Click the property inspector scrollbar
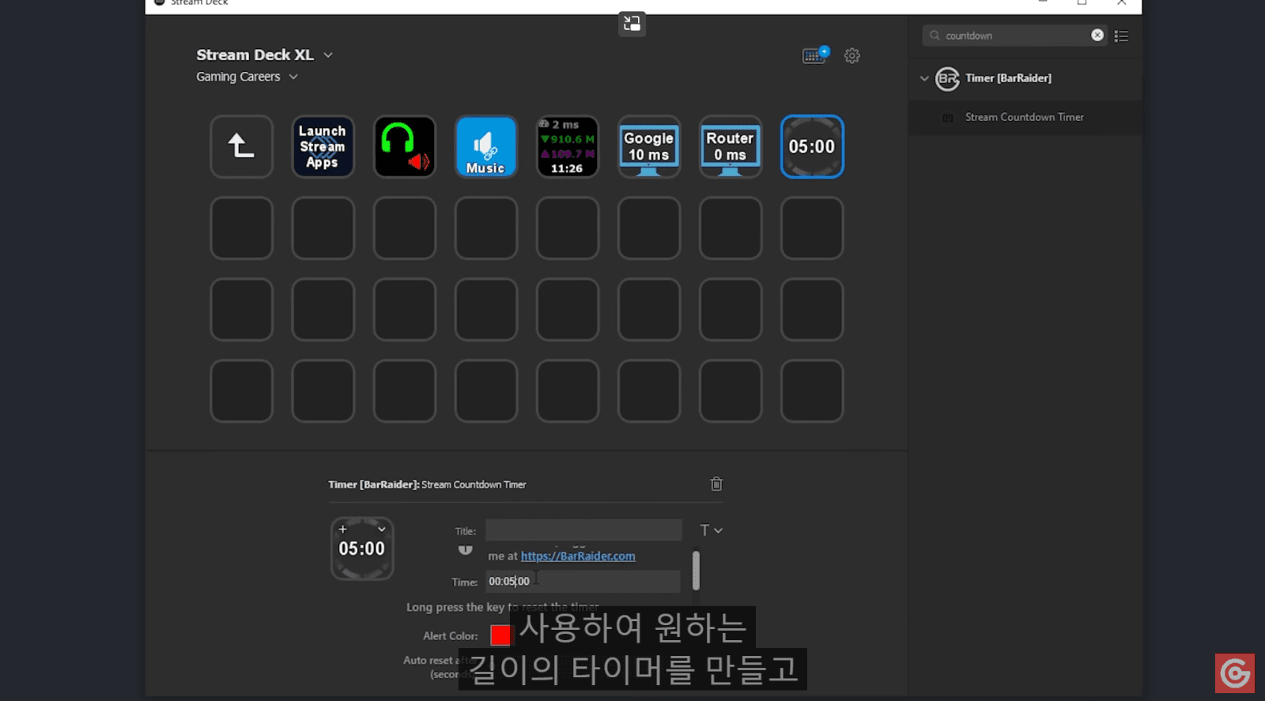Image resolution: width=1265 pixels, height=701 pixels. (x=696, y=571)
